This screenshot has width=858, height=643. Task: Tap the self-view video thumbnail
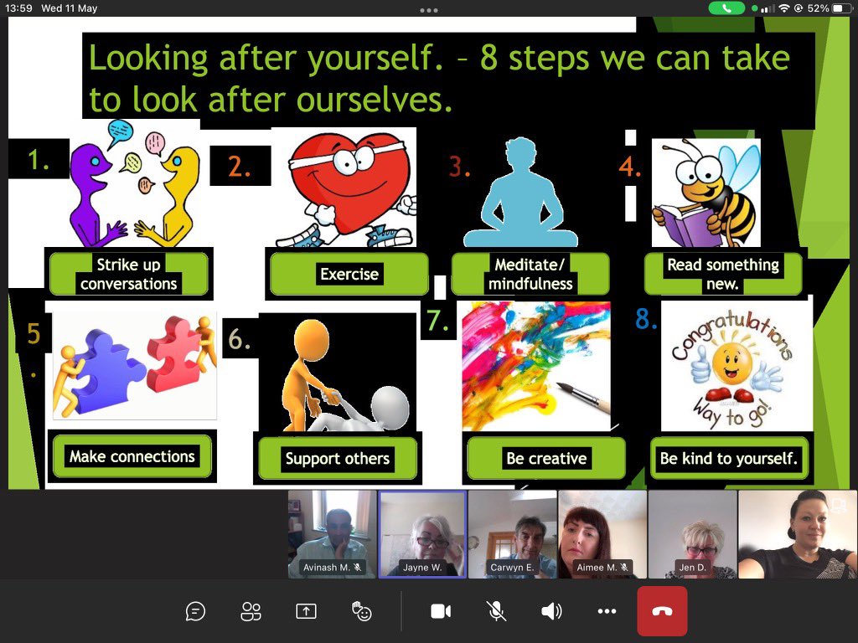pos(798,534)
